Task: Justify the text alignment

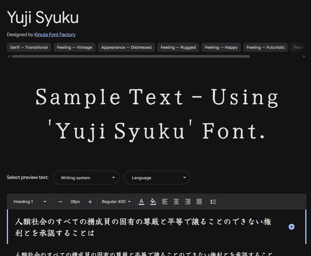Action: pyautogui.click(x=199, y=202)
